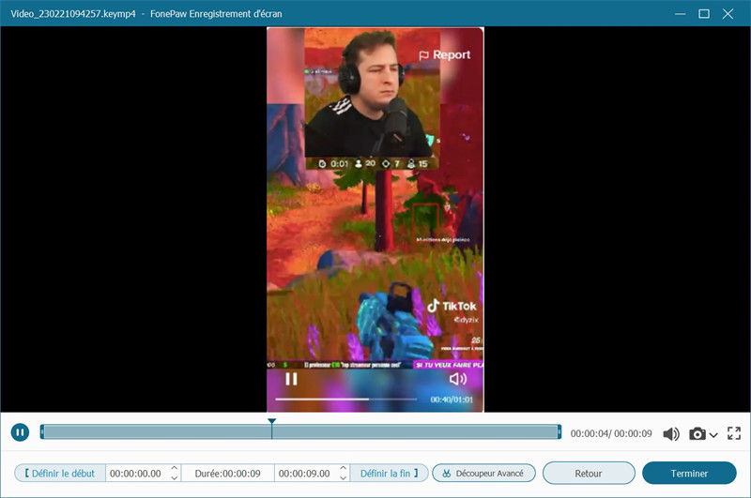Click the playhead marker on the timeline
This screenshot has width=751, height=498.
[x=271, y=421]
